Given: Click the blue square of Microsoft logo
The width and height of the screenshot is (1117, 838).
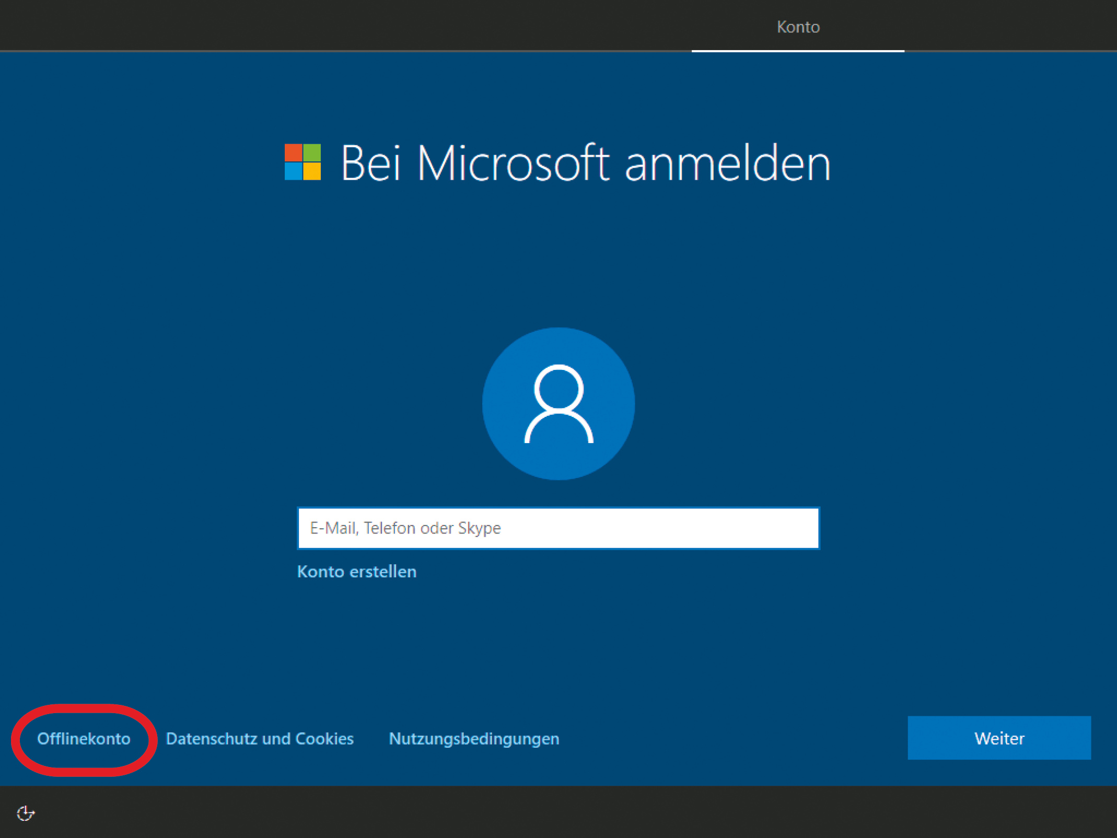Looking at the screenshot, I should tap(293, 171).
